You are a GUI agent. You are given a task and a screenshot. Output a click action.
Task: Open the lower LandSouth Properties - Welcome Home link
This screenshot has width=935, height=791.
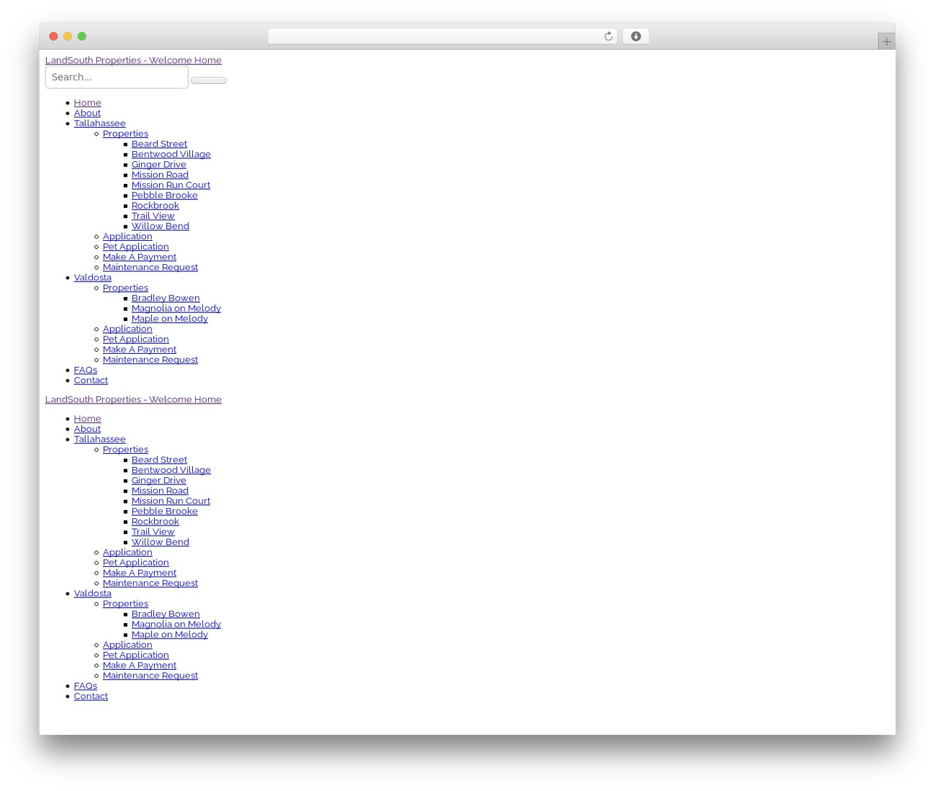tap(133, 400)
